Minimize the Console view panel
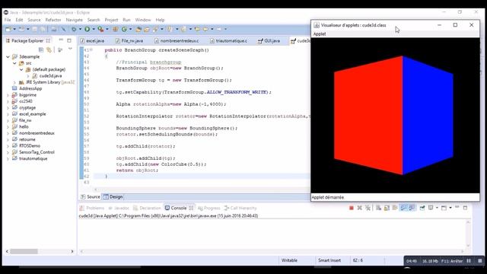The height and width of the screenshot is (274, 487). 457,207
